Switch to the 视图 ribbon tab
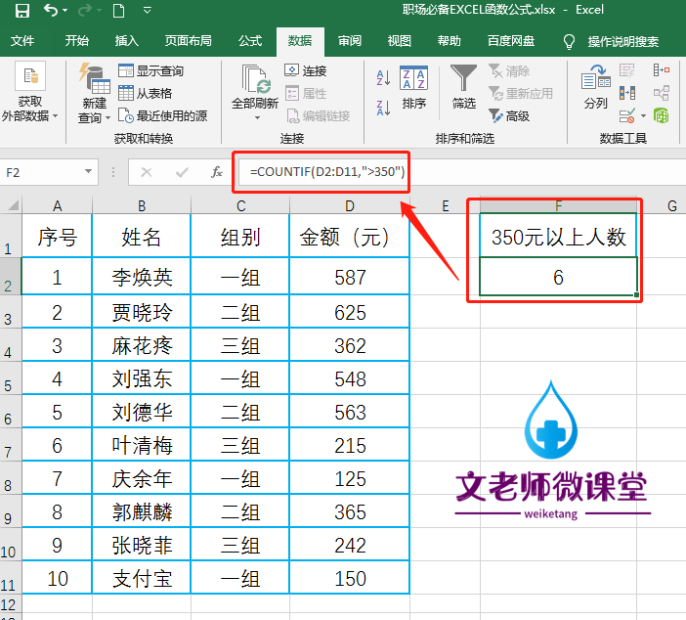 [400, 41]
